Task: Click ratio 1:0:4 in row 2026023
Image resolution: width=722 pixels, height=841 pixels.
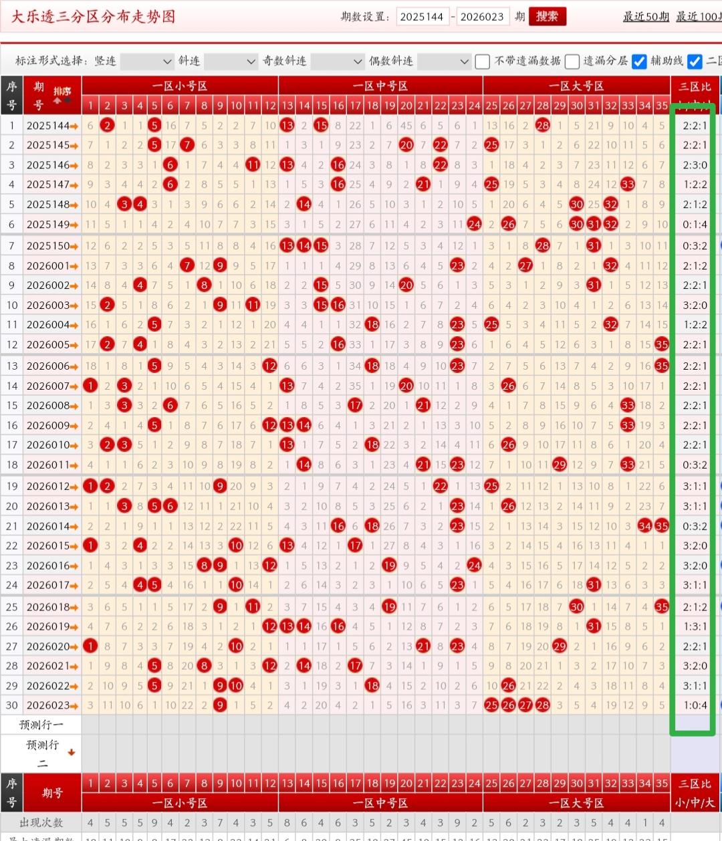Action: coord(695,705)
